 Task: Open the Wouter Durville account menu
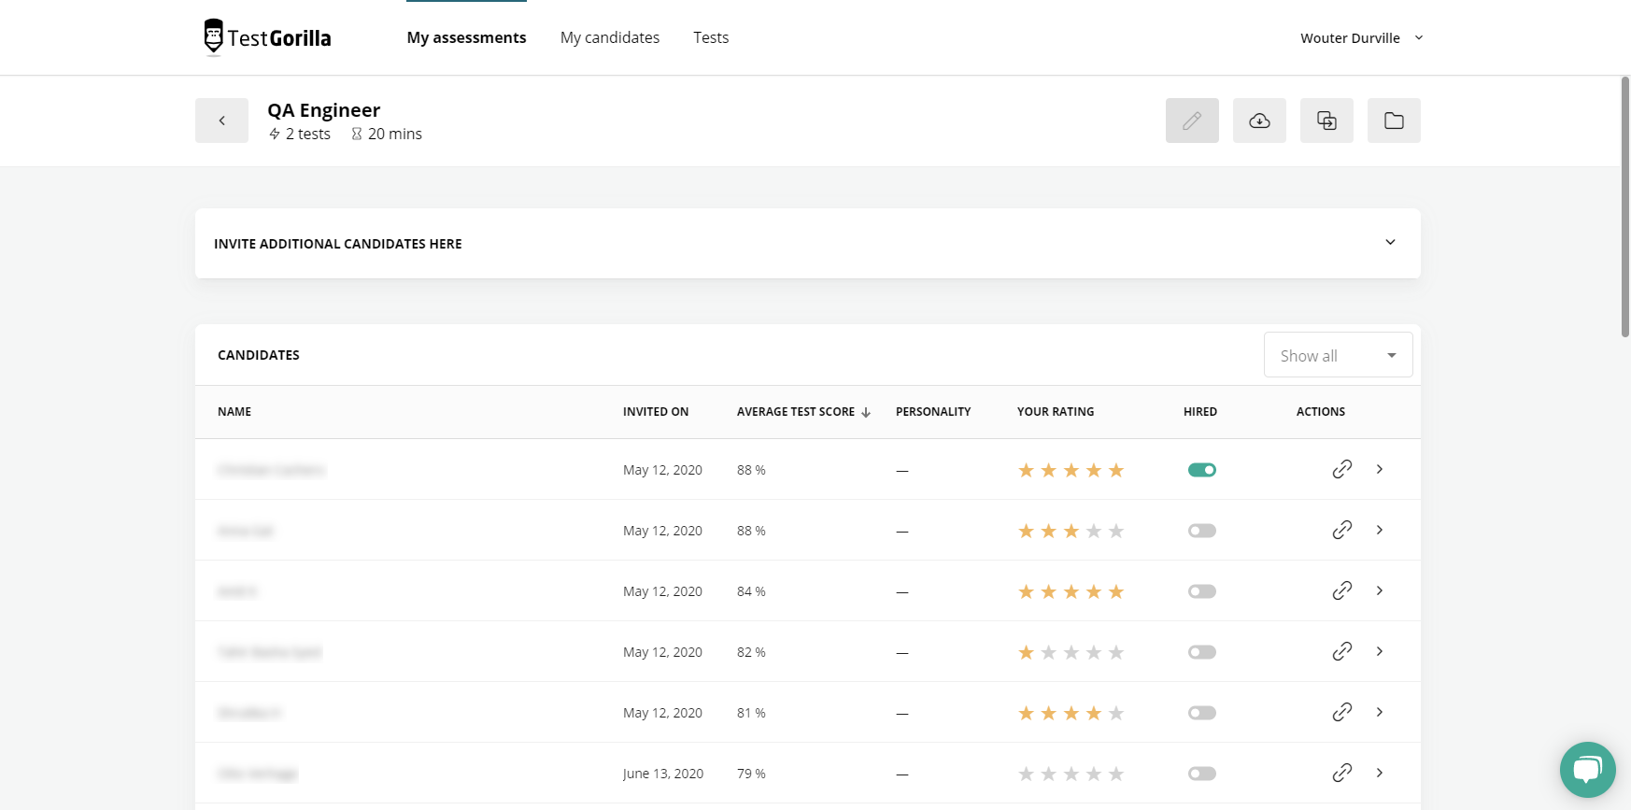[1361, 38]
